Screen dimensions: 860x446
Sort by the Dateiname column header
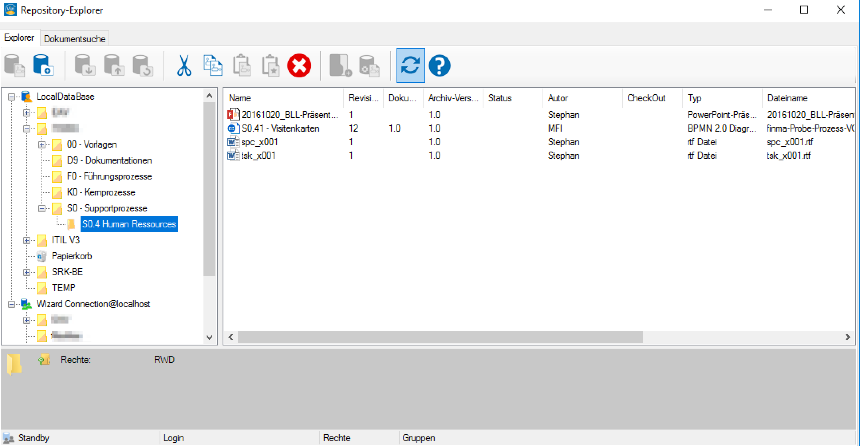[x=809, y=98]
